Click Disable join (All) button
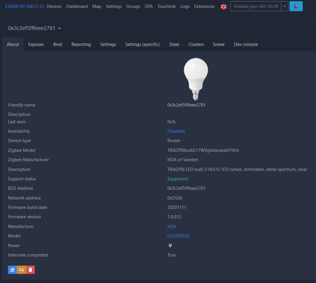 [256, 6]
